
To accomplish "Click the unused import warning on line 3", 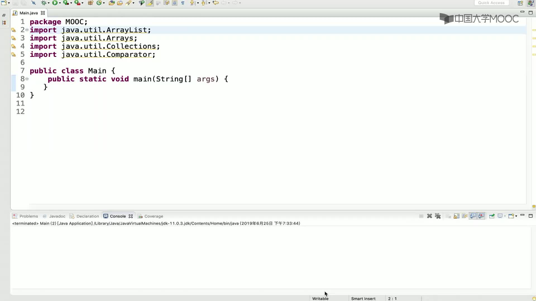I will 13,38.
